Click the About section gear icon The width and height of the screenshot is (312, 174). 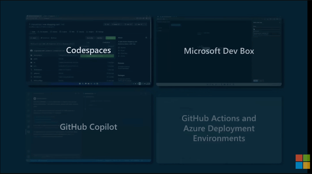pyautogui.click(x=146, y=38)
